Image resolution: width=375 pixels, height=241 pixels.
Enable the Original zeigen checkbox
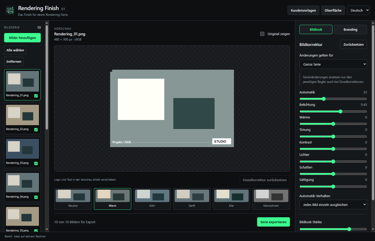[x=262, y=34]
